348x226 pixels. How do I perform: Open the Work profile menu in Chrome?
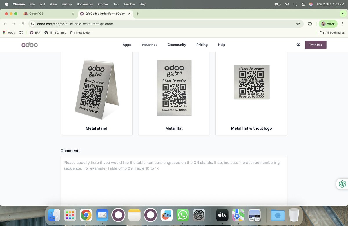coord(328,24)
